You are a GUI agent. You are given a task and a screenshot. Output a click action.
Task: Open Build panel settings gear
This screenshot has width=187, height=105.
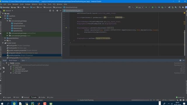click(x=180, y=60)
